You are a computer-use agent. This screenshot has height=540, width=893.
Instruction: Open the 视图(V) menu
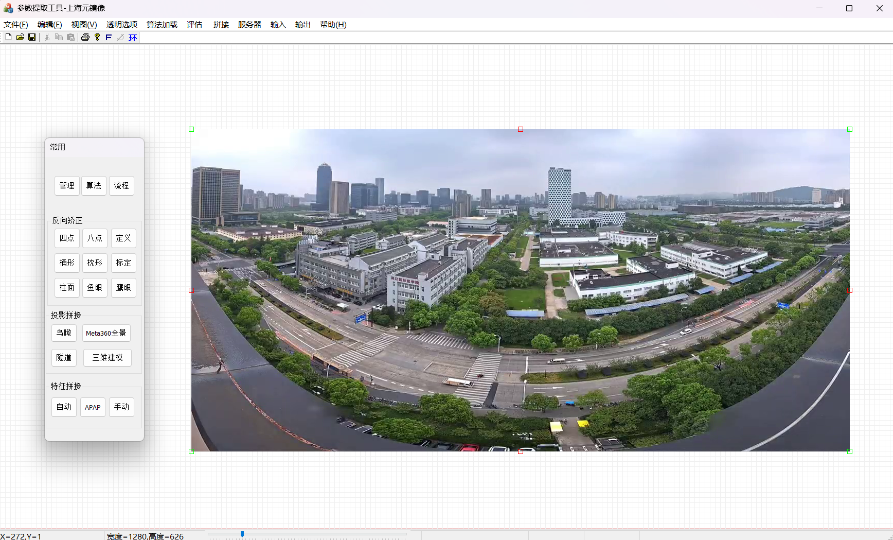(x=84, y=25)
